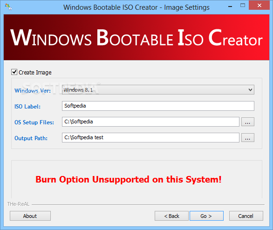Go back with the Back button
Screen dimensions: 273x230
click(171, 216)
